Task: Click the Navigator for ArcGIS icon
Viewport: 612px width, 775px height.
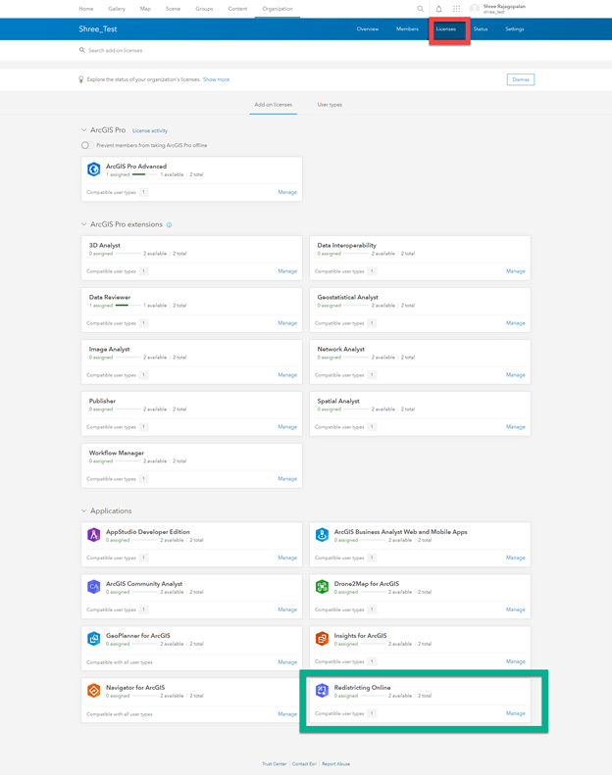Action: (94, 691)
